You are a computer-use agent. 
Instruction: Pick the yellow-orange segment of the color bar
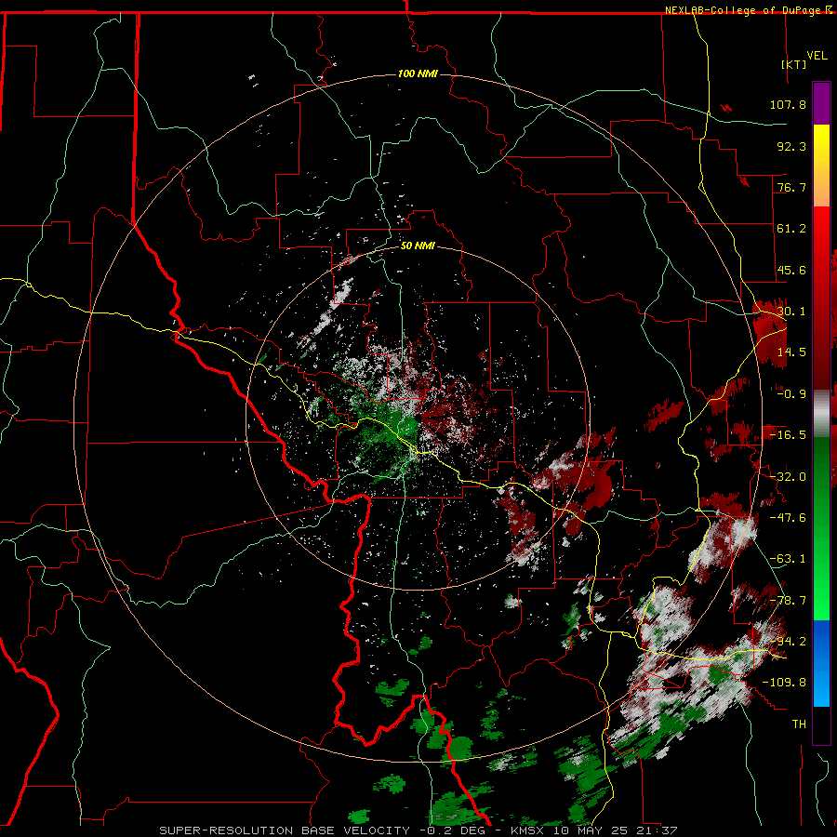(821, 166)
